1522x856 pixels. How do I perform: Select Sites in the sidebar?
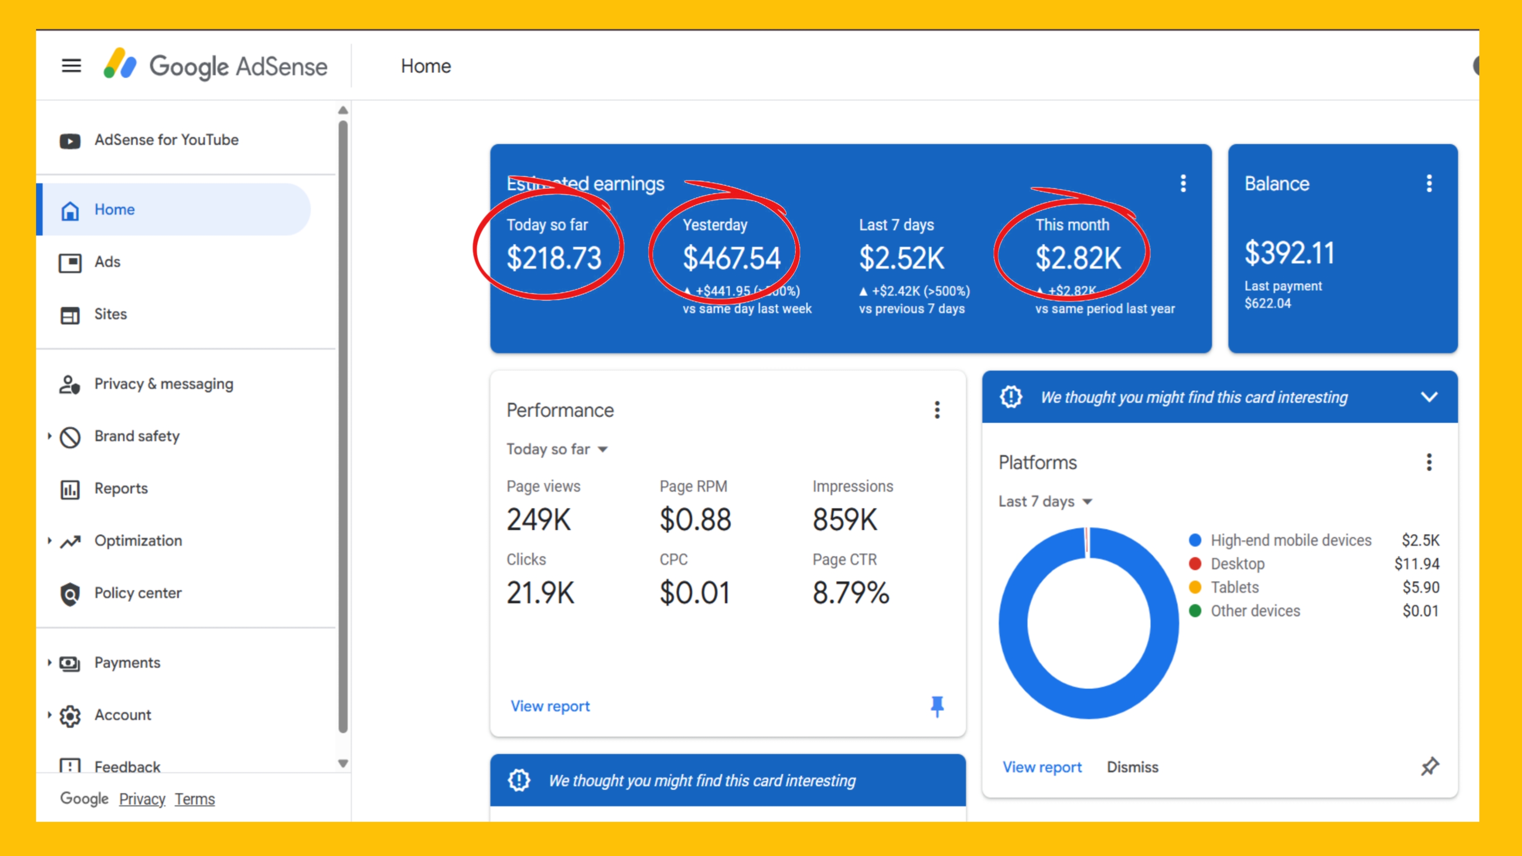(x=111, y=314)
